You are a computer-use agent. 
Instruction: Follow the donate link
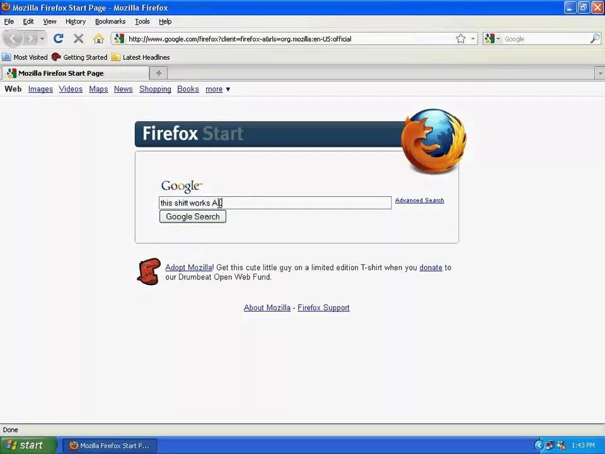[x=430, y=267]
